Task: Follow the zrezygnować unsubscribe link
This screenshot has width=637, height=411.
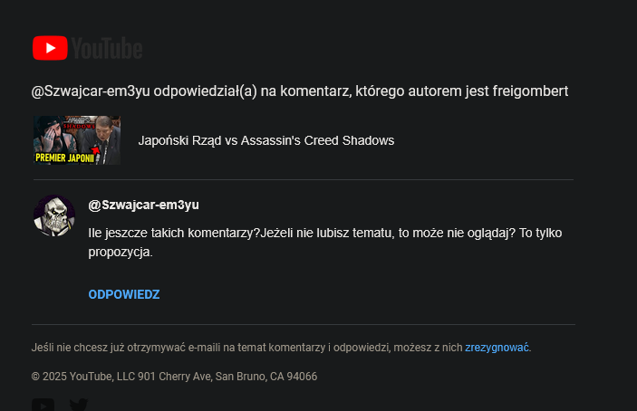Action: pyautogui.click(x=497, y=348)
